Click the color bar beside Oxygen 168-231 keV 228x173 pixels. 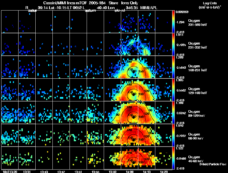point(173,67)
